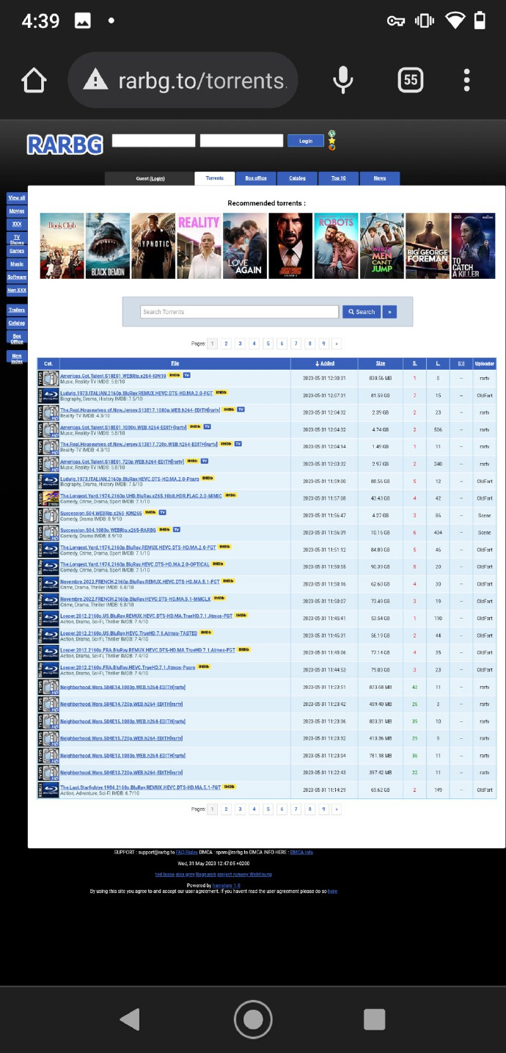The image size is (506, 1053).
Task: Open the News tab
Action: [x=380, y=178]
